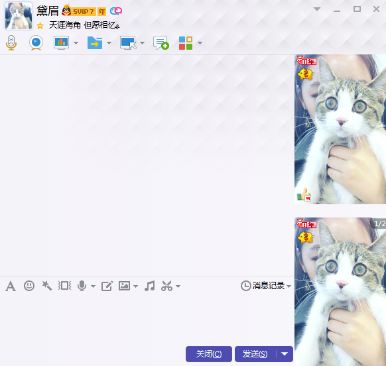Expand the Send button options arrow

pos(285,354)
